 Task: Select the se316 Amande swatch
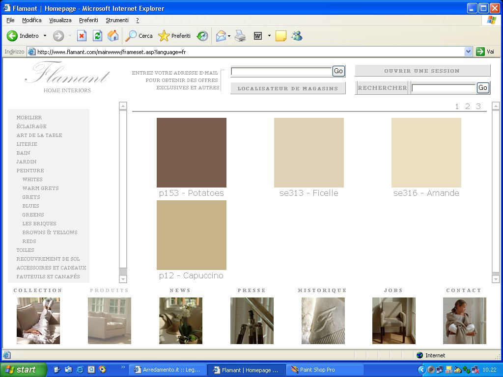[x=426, y=153]
